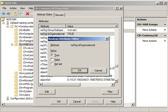Collapse the CN=Contoso,Ltd actions section
The image size is (168, 112).
[x=165, y=36]
